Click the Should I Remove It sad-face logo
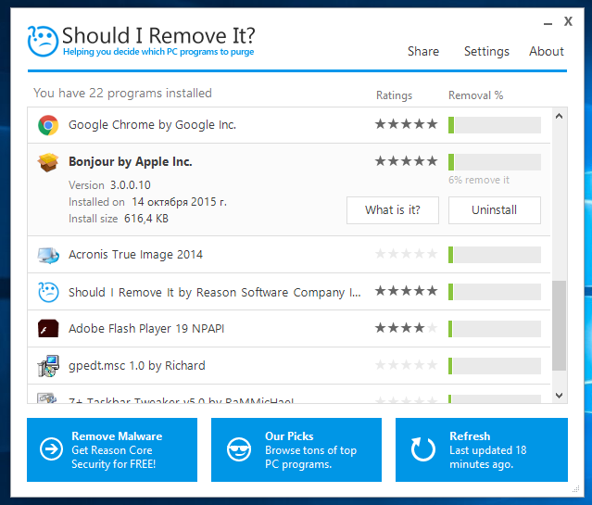This screenshot has width=592, height=505. tap(43, 41)
